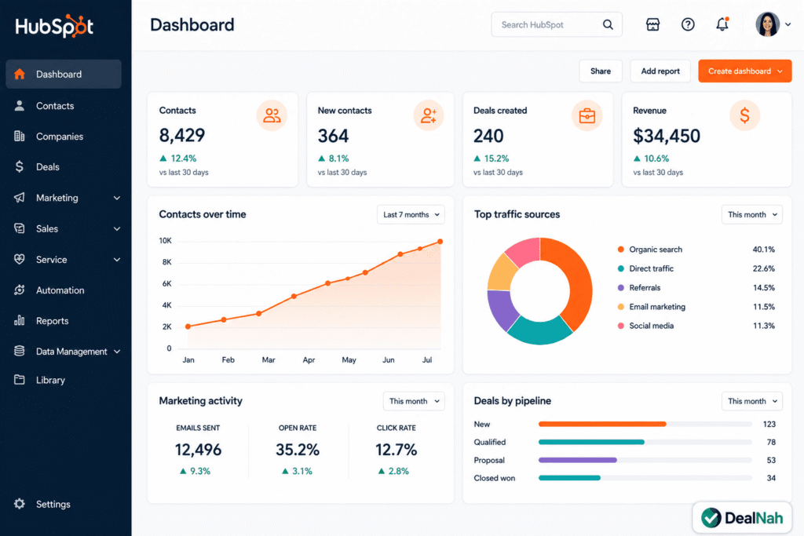Click the Sales icon in sidebar
This screenshot has width=804, height=536.
tap(20, 228)
